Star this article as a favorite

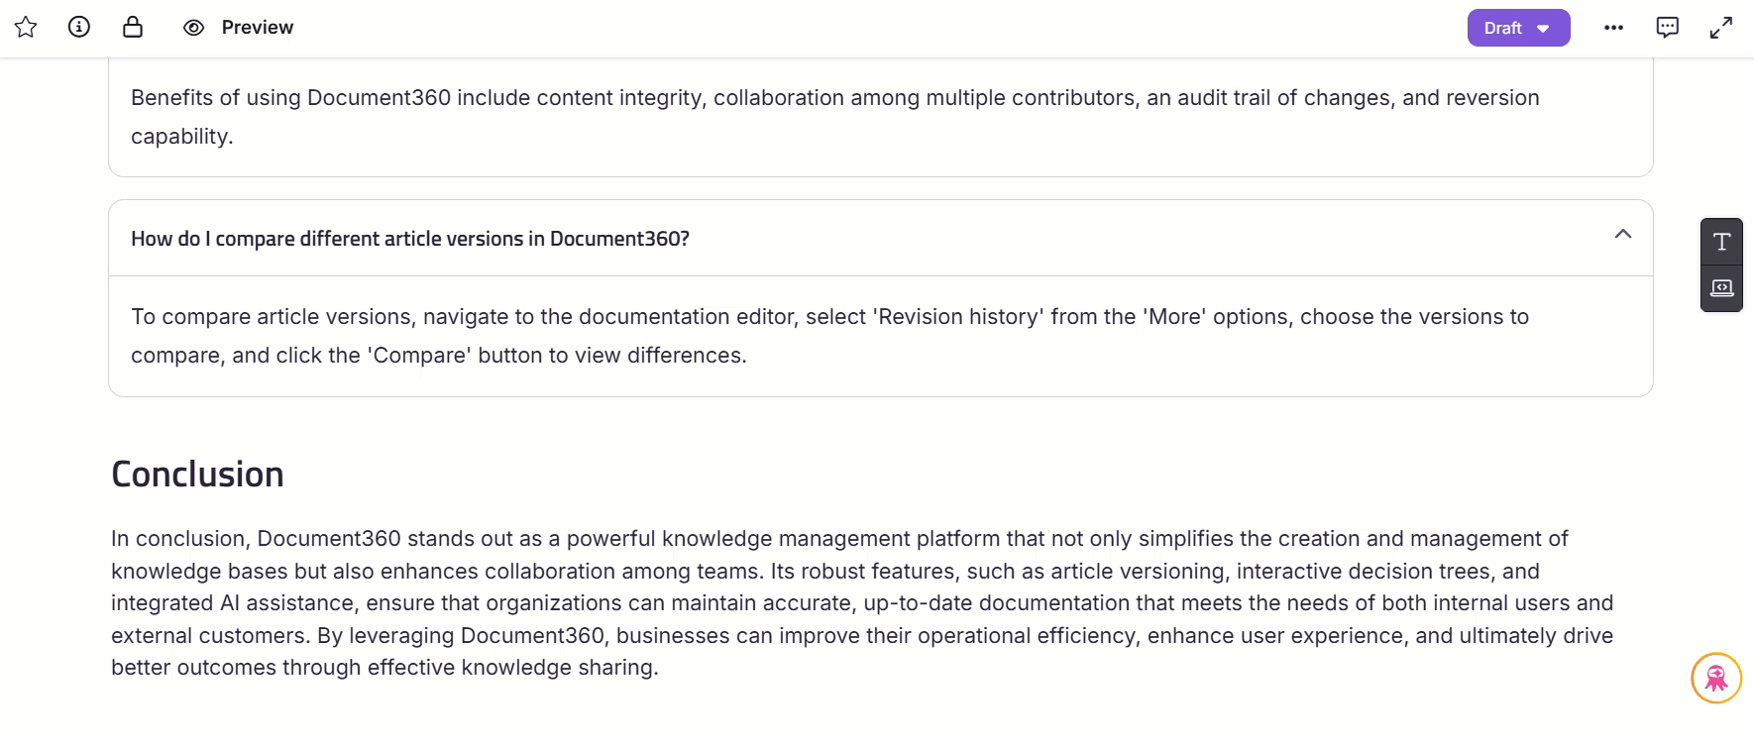(x=26, y=27)
